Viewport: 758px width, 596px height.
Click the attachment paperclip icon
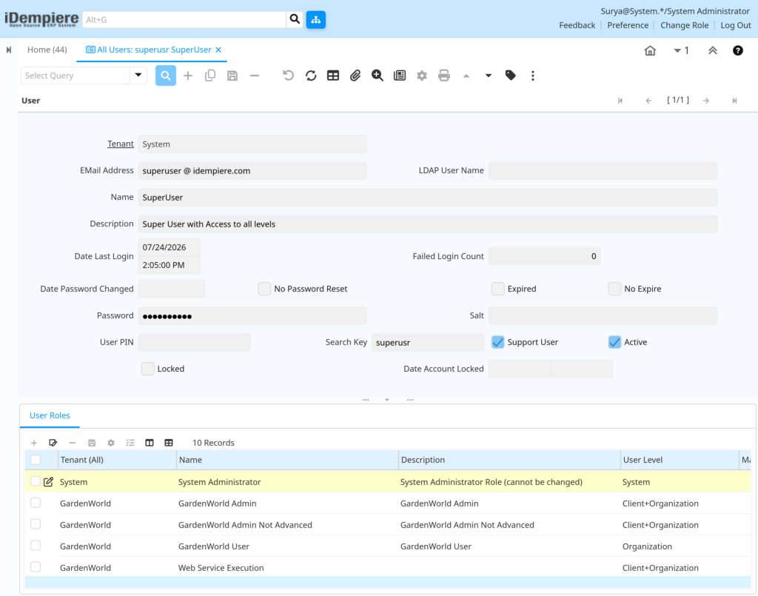(355, 76)
